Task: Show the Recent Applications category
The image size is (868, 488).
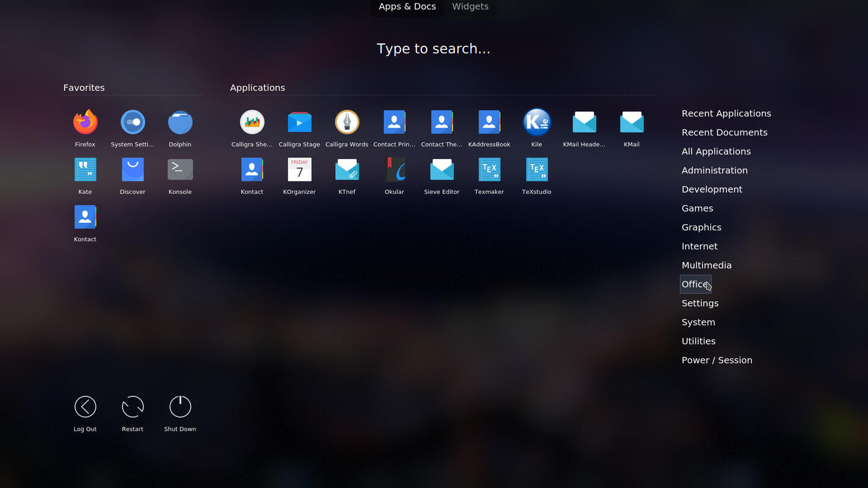Action: [726, 113]
